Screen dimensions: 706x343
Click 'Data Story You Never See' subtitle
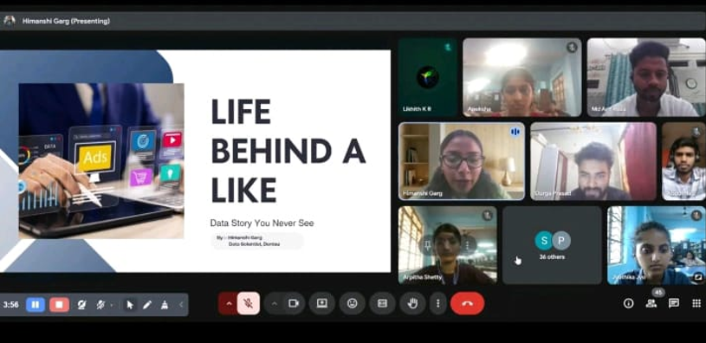(262, 223)
